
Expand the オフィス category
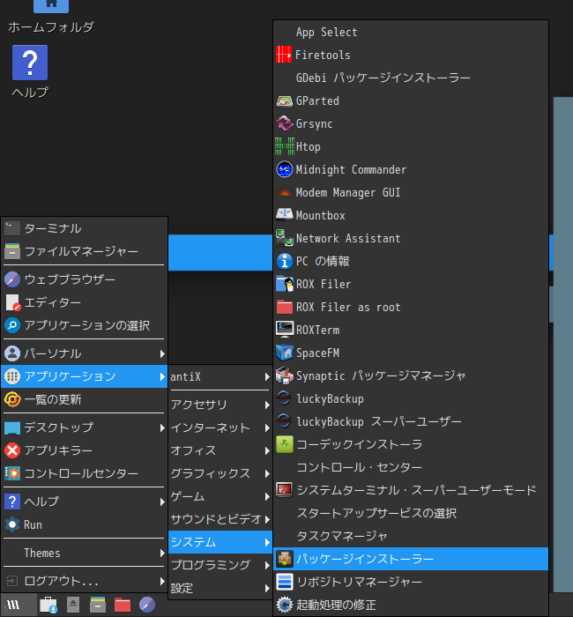click(x=220, y=450)
